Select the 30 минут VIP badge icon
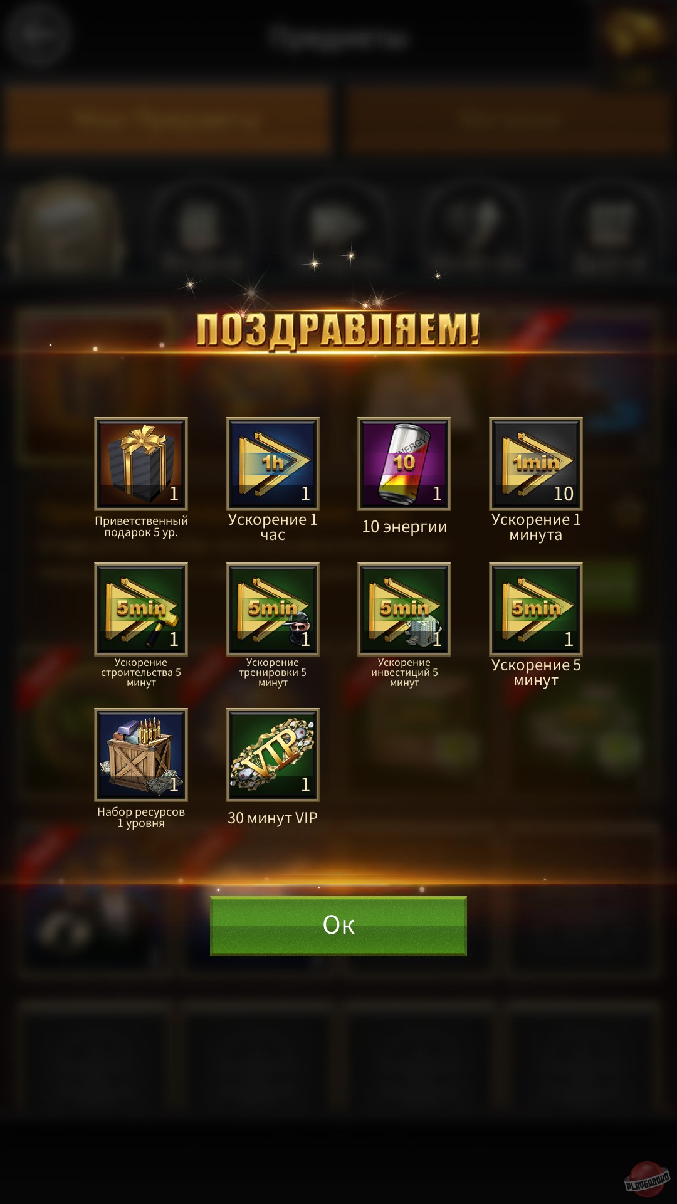Image resolution: width=677 pixels, height=1204 pixels. (x=273, y=754)
